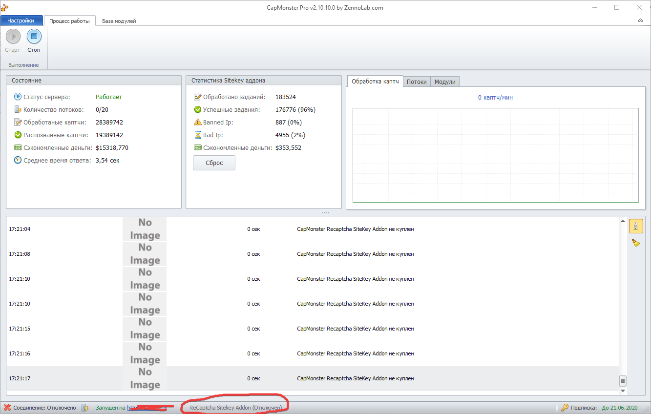Click the log scrollbar down arrow
Viewport: 651px width, 414px height.
(x=623, y=391)
